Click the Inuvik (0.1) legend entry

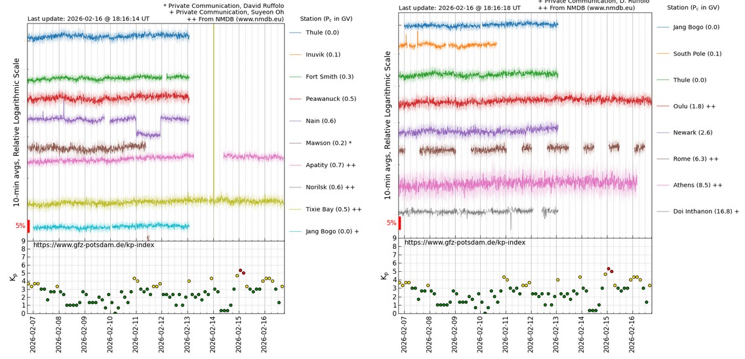(323, 55)
